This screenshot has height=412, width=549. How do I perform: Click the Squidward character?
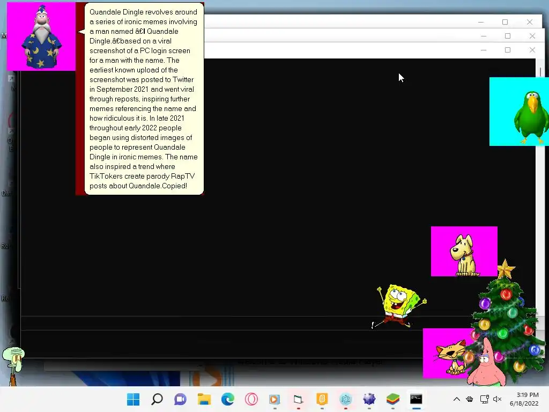tap(13, 366)
